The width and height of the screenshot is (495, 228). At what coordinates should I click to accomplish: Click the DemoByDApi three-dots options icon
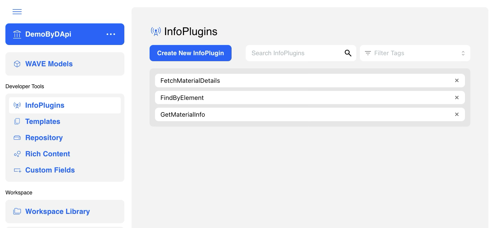tap(111, 34)
